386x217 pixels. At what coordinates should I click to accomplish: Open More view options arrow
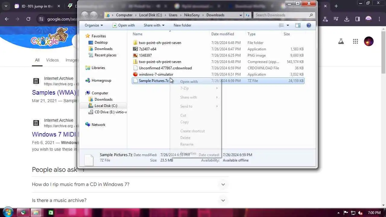click(288, 25)
